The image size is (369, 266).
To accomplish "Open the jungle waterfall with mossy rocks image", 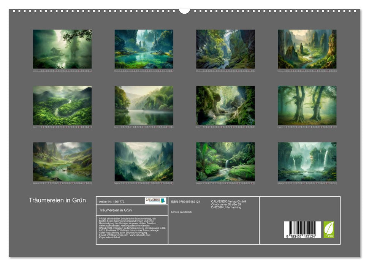I will coord(225,161).
